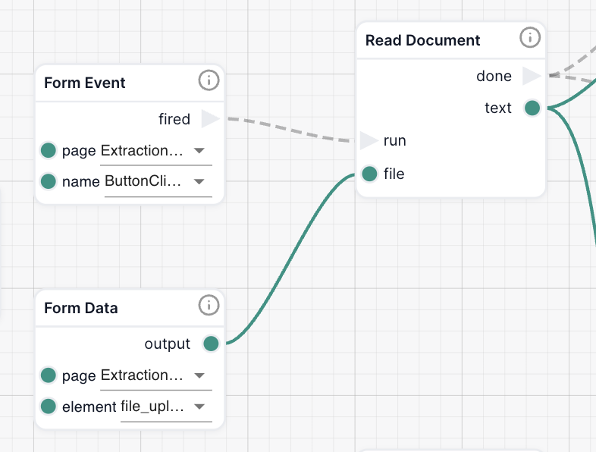Open the Form Event node info icon
The width and height of the screenshot is (596, 452).
coord(209,80)
